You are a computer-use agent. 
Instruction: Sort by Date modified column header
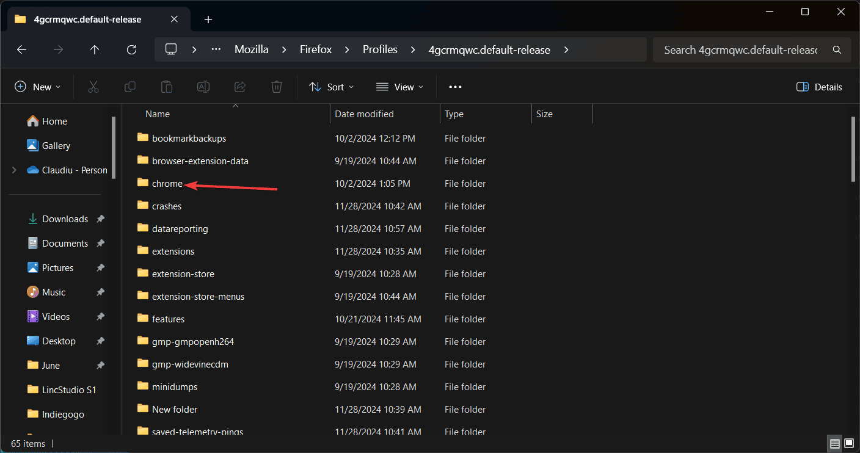[x=365, y=114]
